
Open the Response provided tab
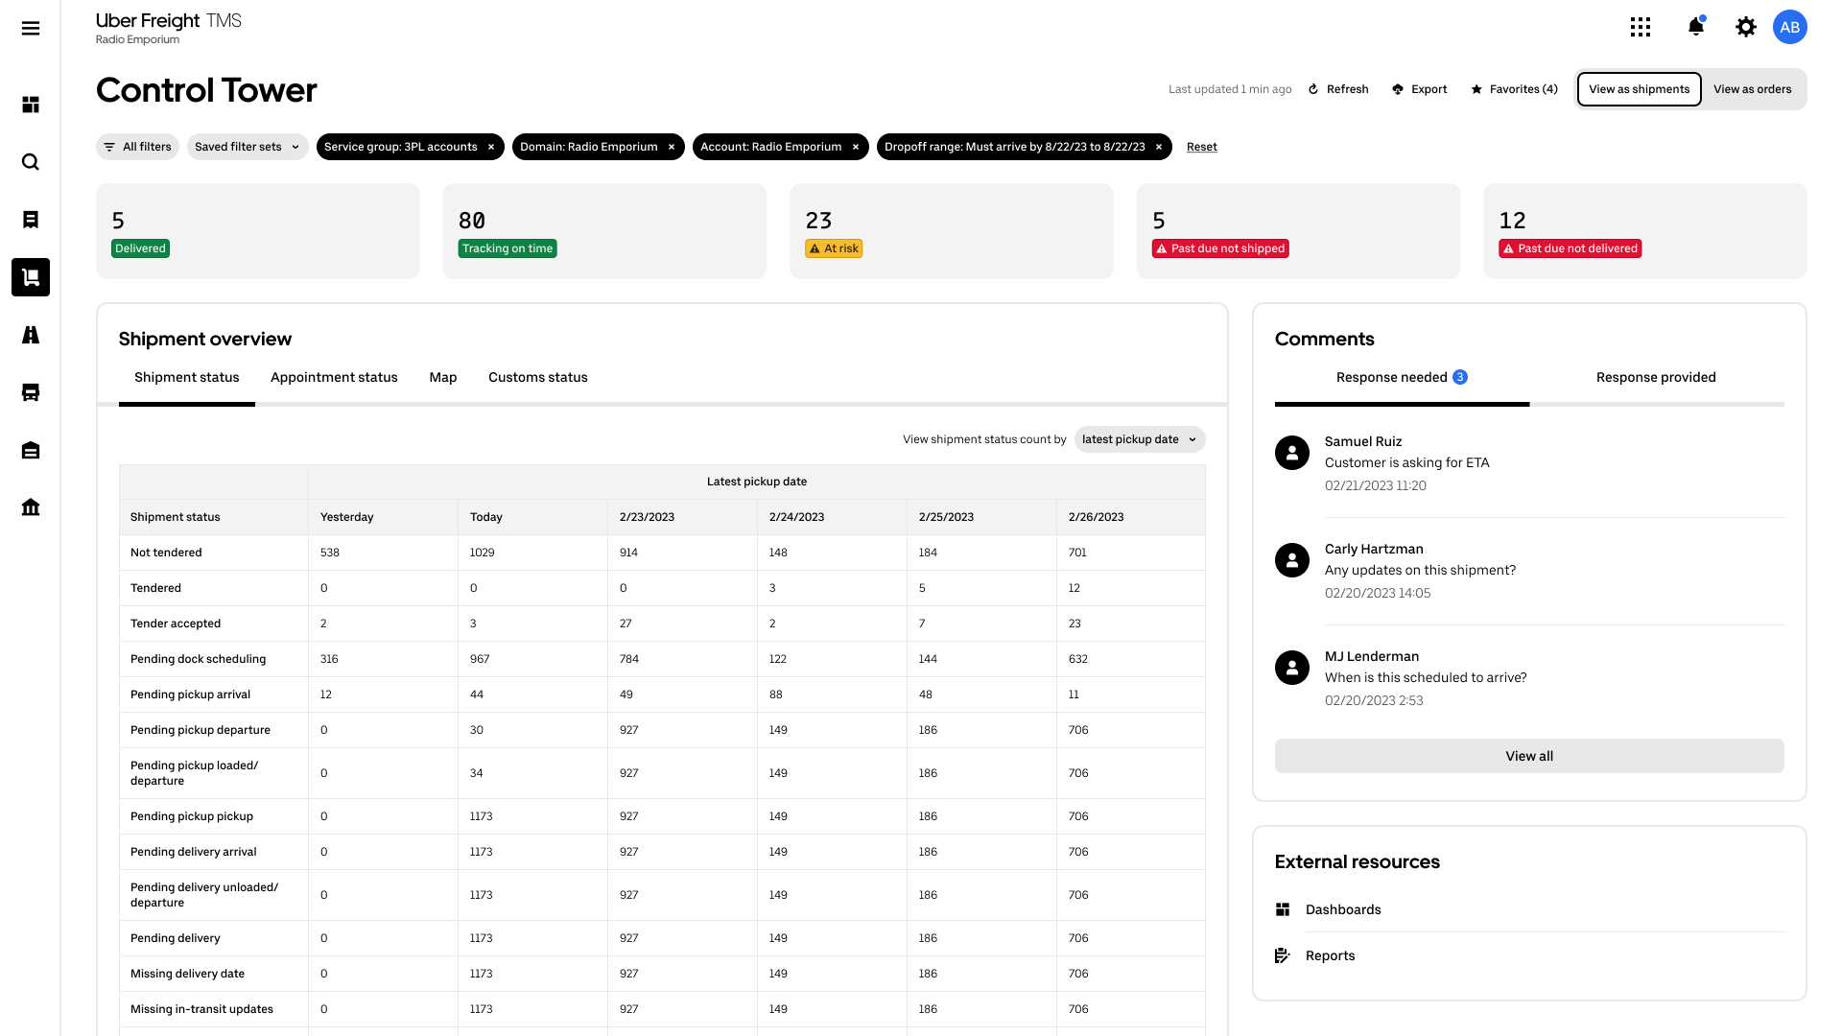[1656, 377]
